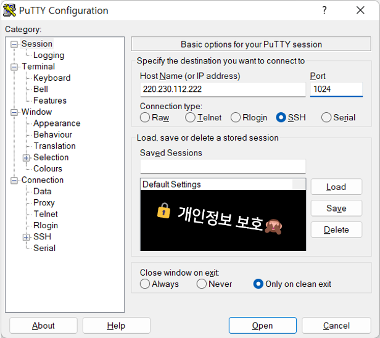Click Open to start the connection

[x=262, y=326]
